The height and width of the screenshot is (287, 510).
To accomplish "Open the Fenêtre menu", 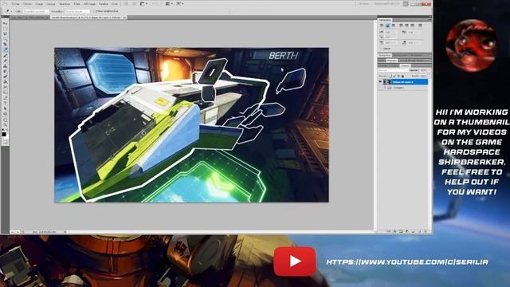I will tap(103, 3).
